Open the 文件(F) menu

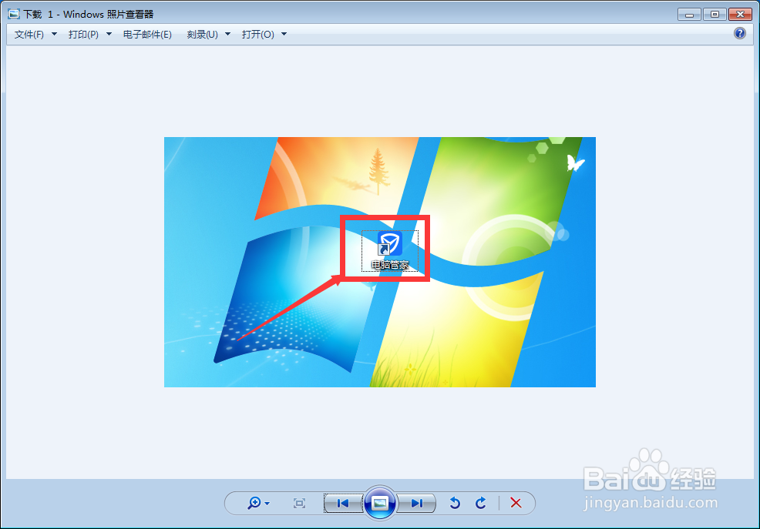[29, 35]
